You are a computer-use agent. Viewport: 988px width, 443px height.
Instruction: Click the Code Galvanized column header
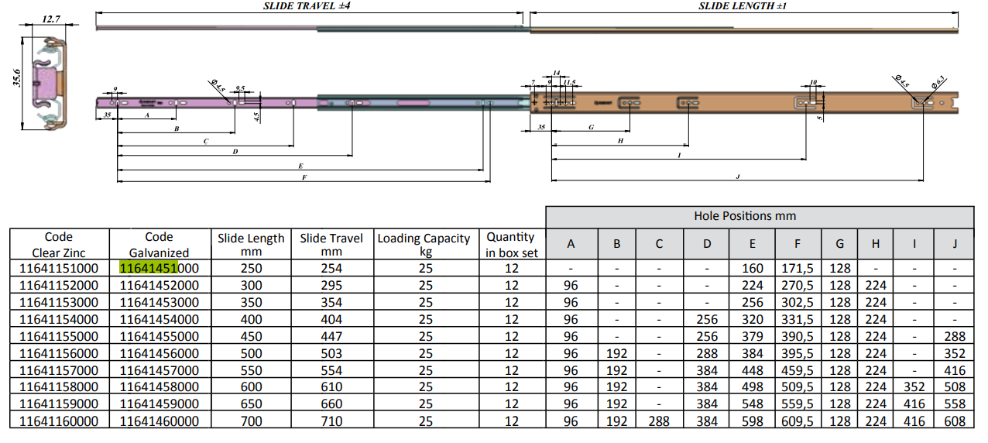(x=160, y=245)
